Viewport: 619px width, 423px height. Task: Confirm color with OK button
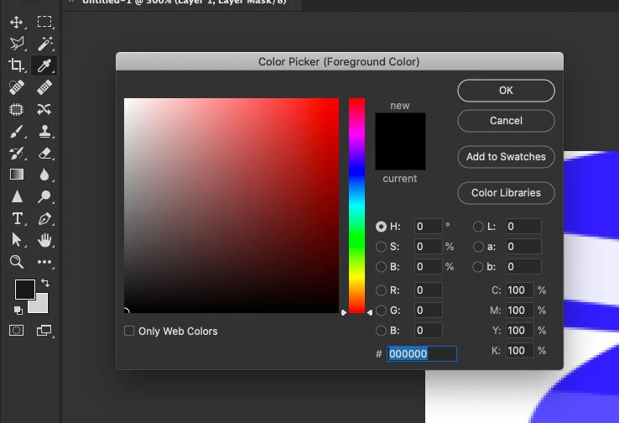tap(506, 91)
